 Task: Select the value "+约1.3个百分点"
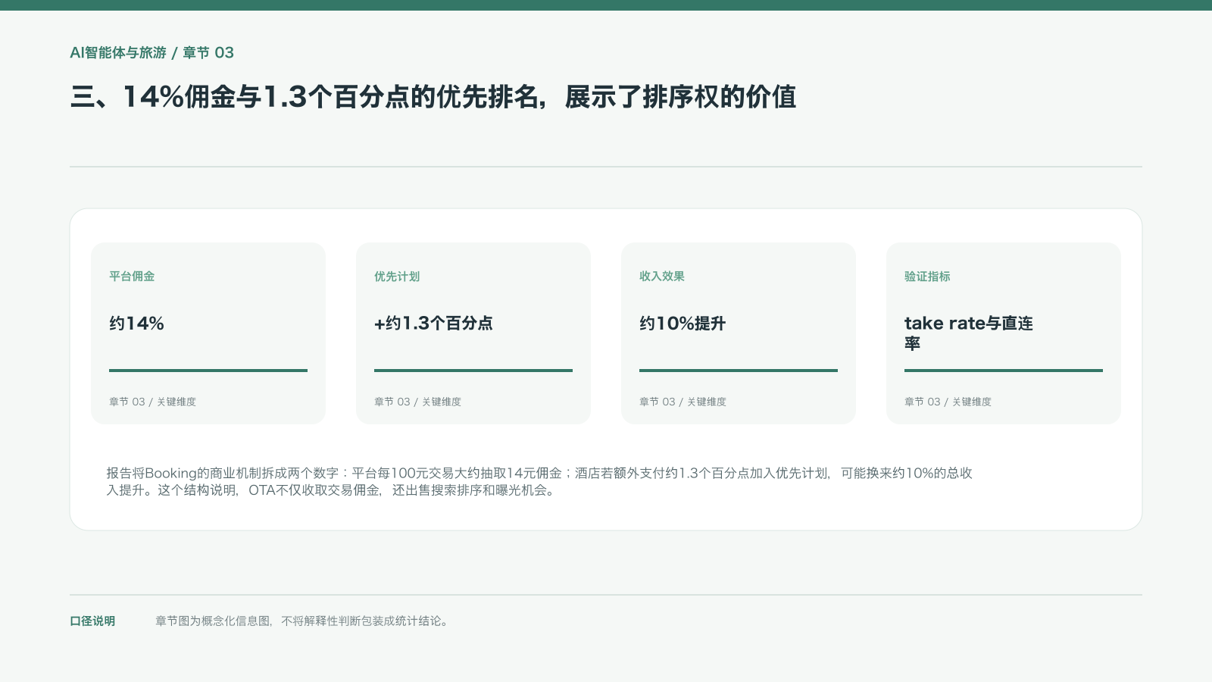[433, 324]
